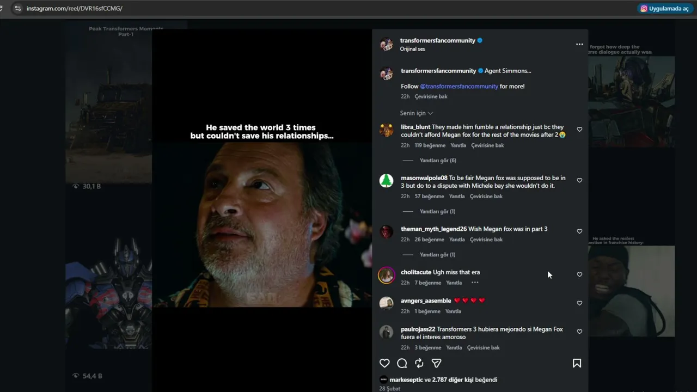Share the reel with the paper plane icon

click(436, 363)
